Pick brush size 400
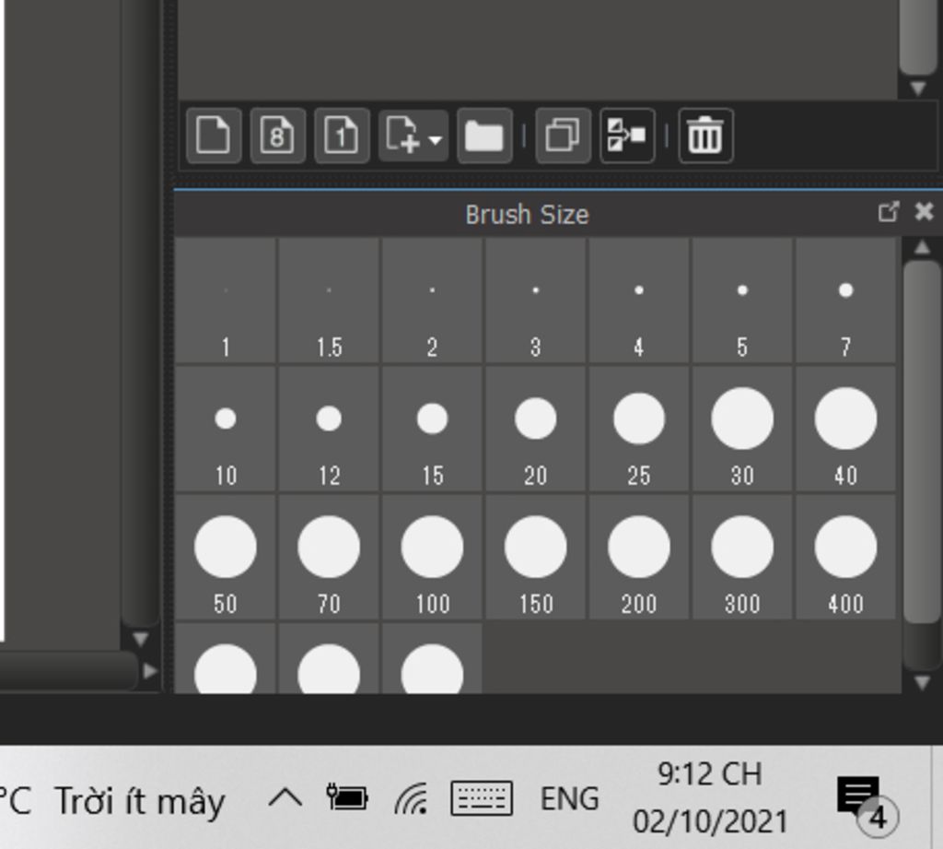This screenshot has height=849, width=943. (x=846, y=557)
